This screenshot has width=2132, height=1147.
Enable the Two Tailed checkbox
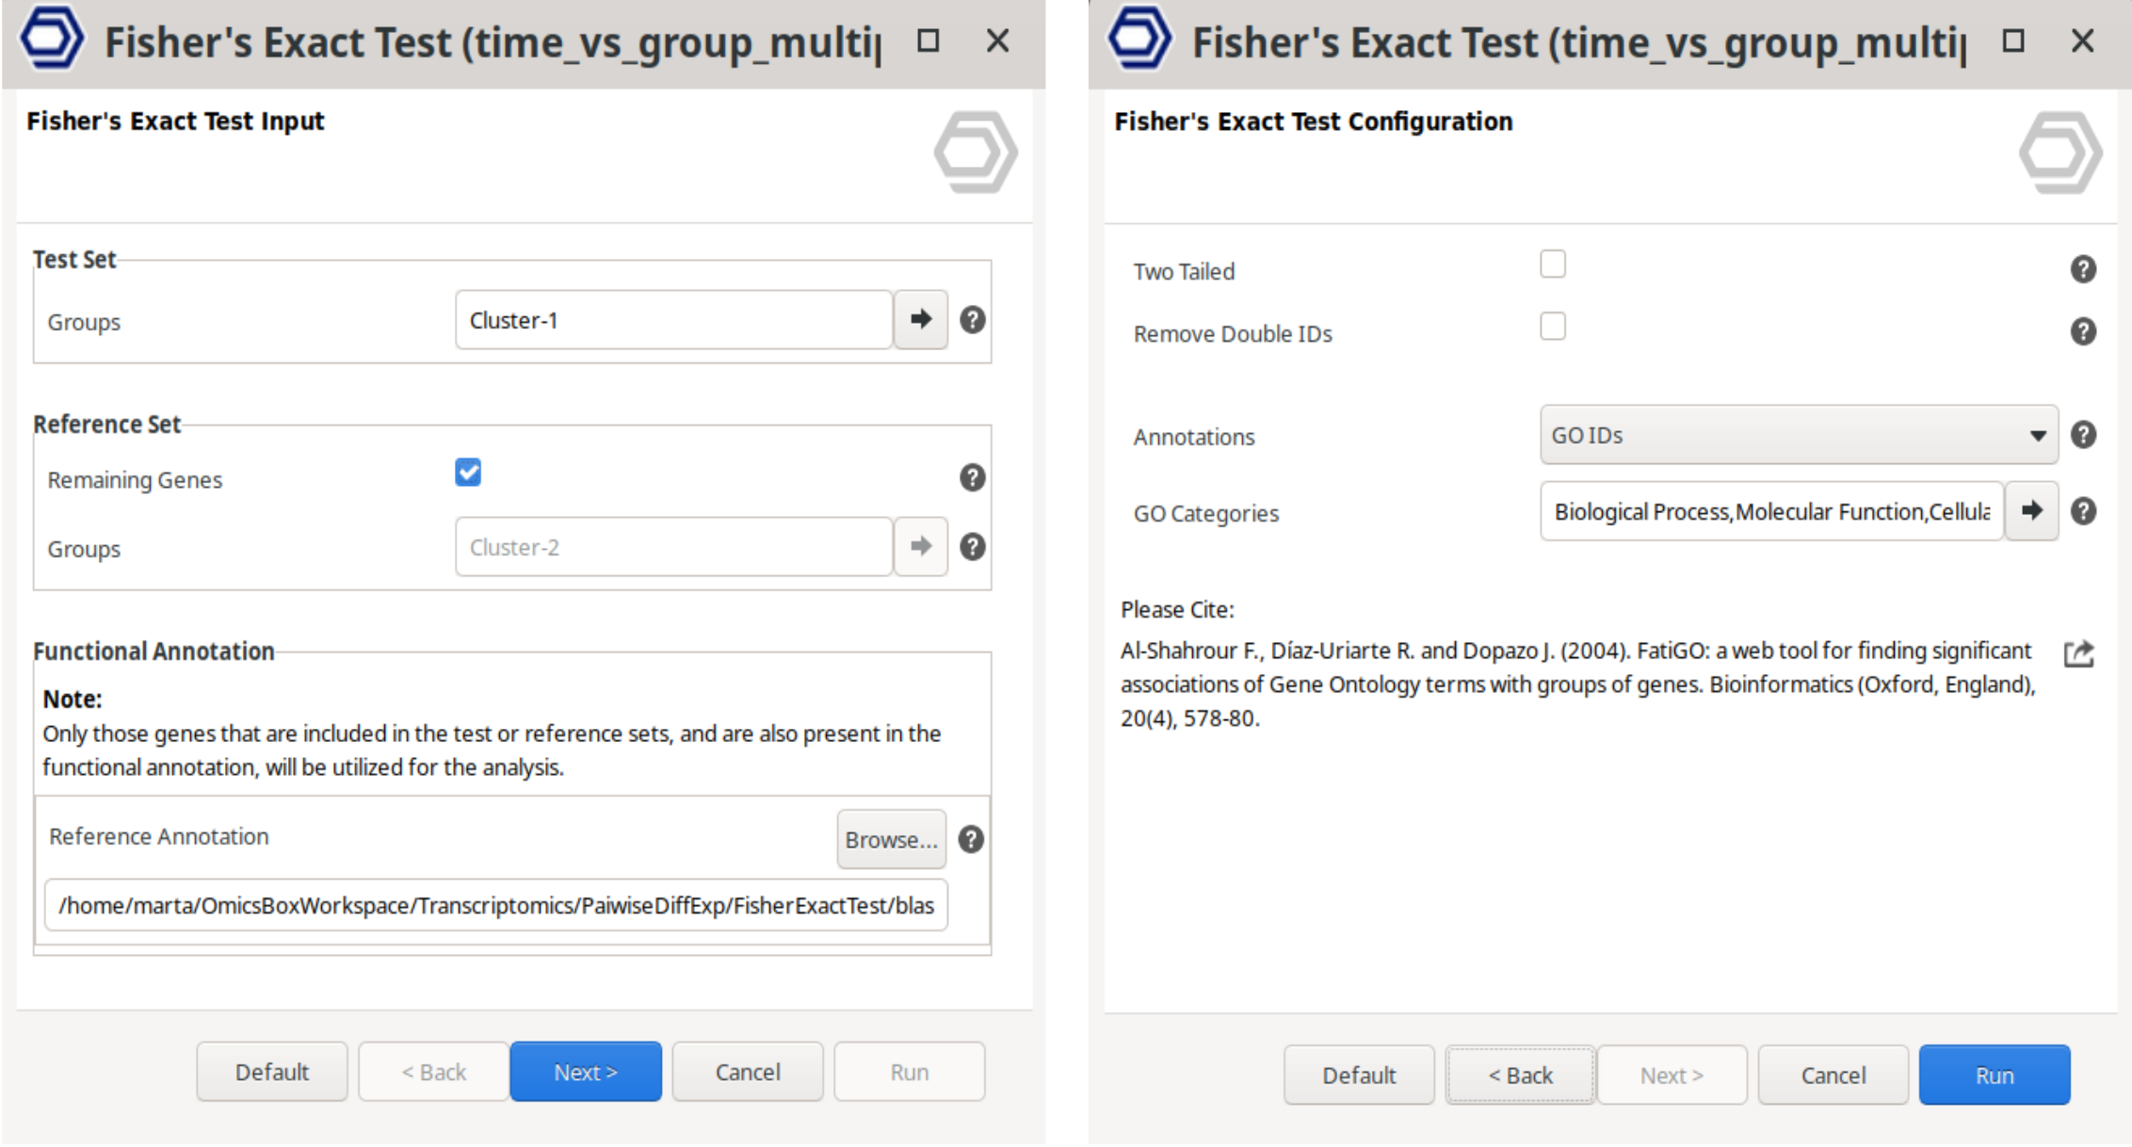coord(1553,265)
